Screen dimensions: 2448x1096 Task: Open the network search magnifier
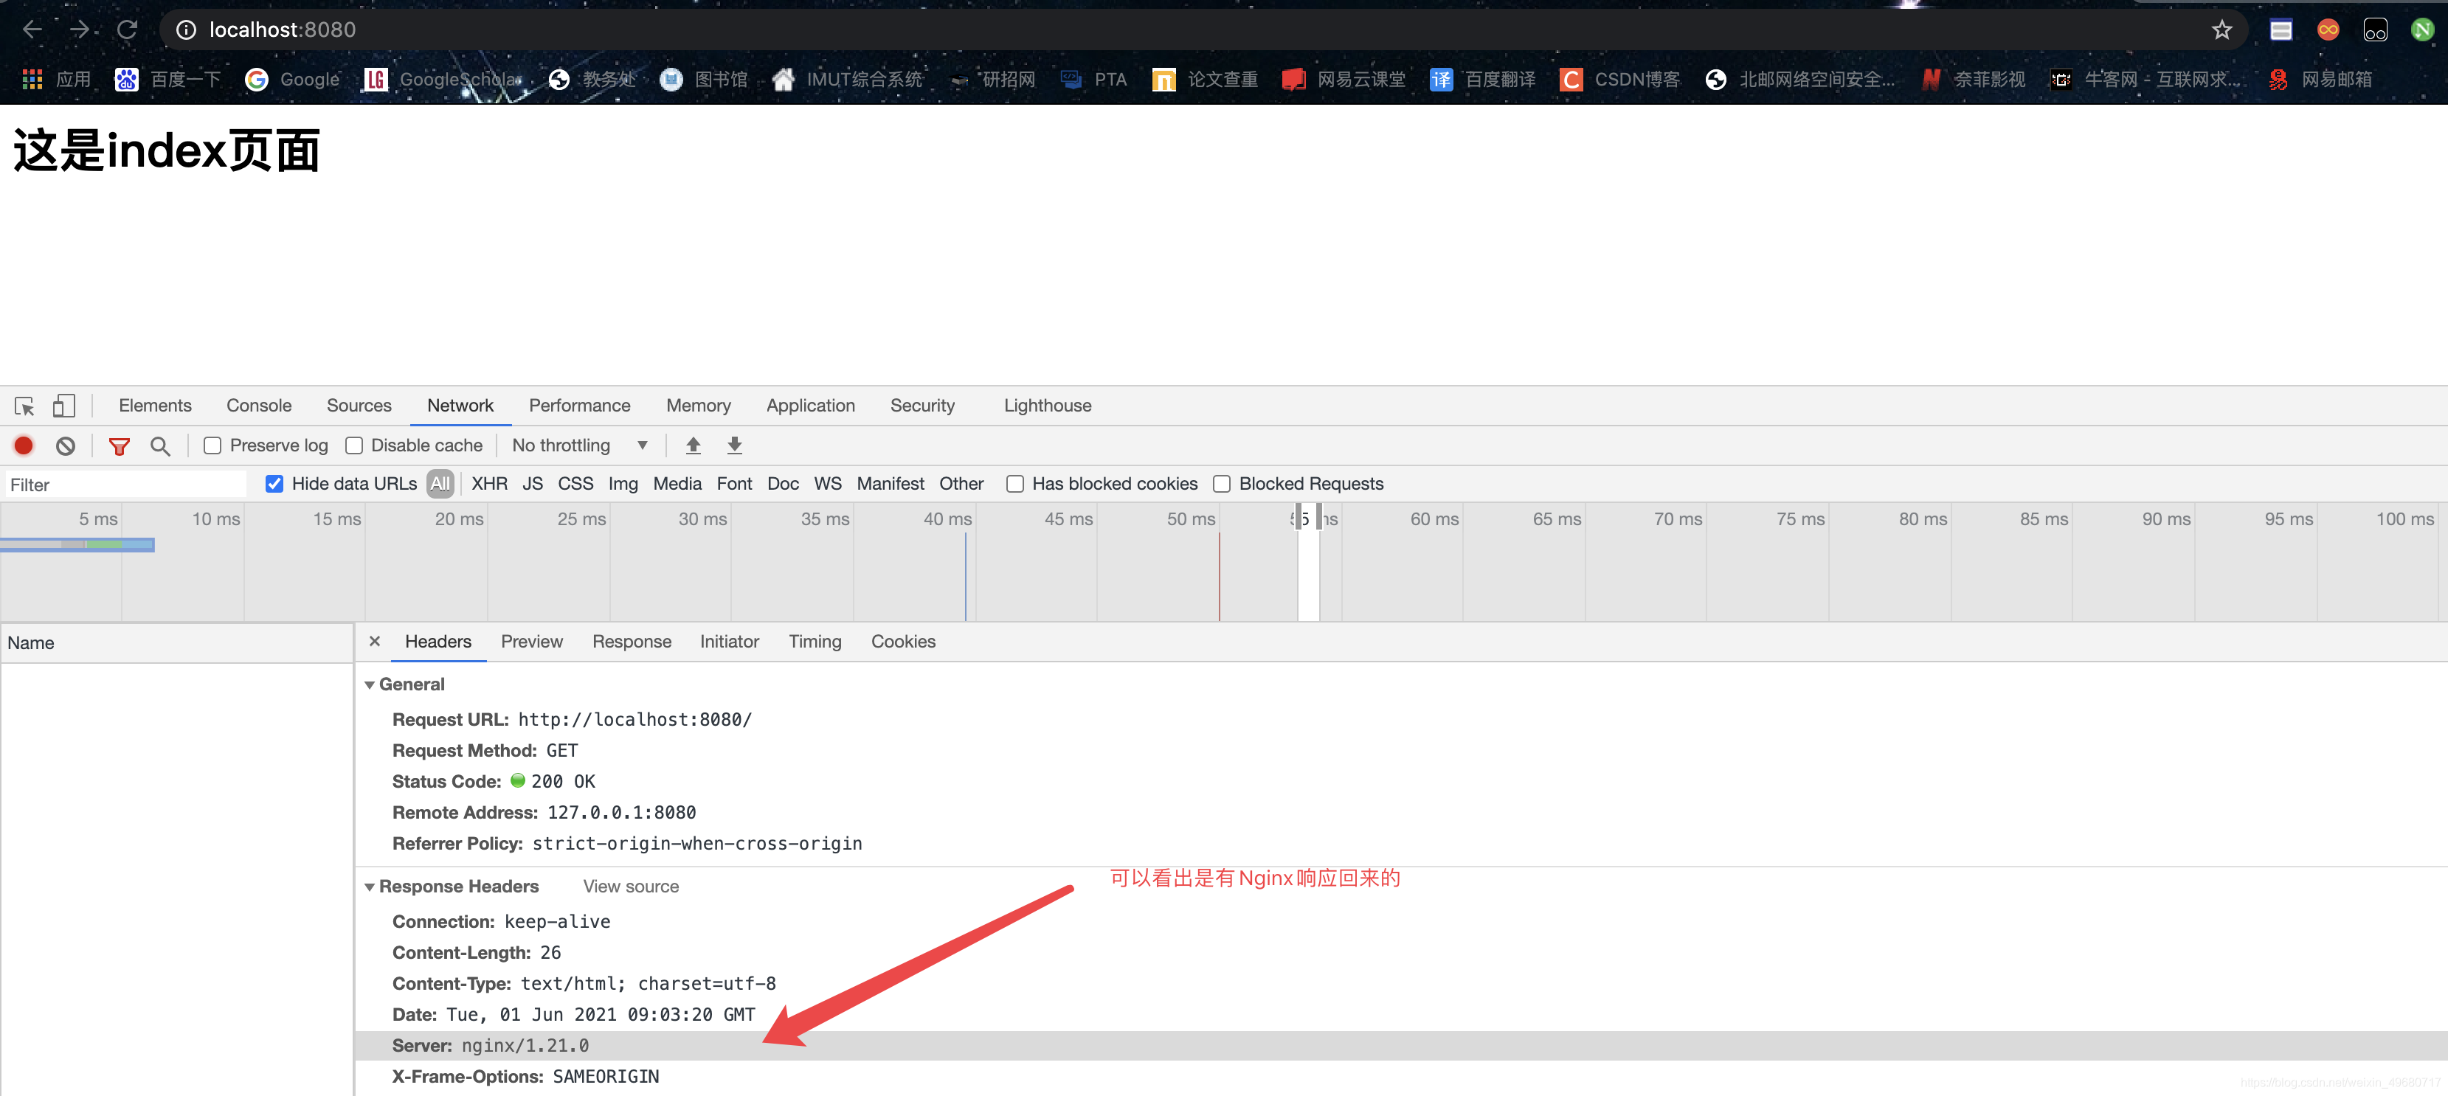point(159,445)
